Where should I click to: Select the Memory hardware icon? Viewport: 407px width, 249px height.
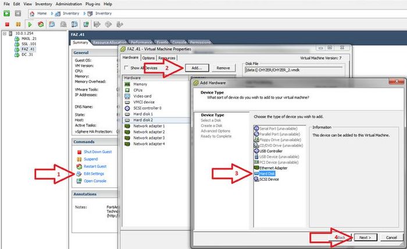pyautogui.click(x=127, y=84)
